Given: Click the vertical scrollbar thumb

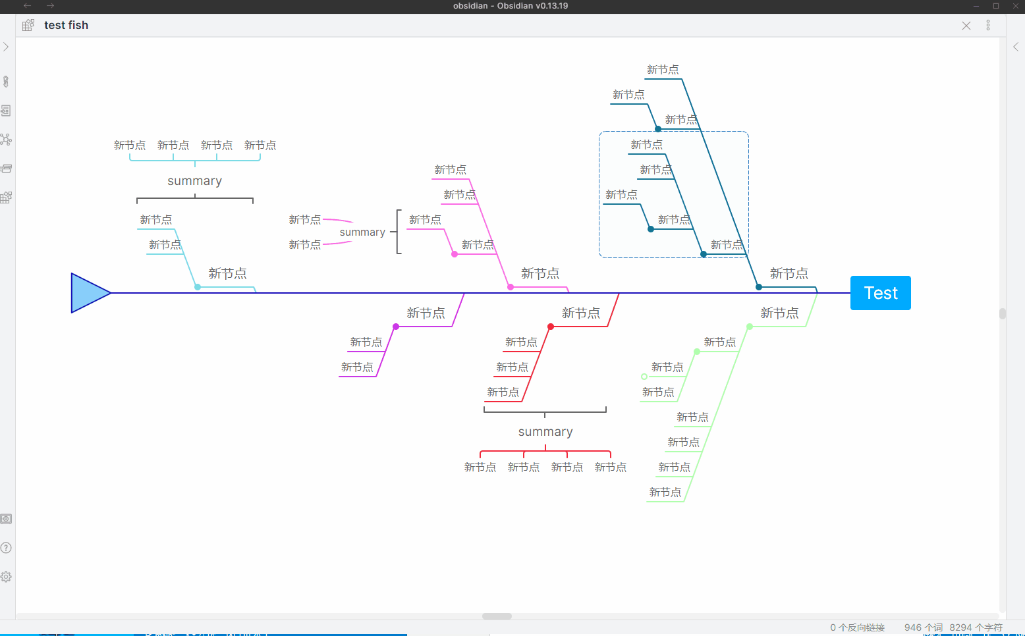Looking at the screenshot, I should tap(1003, 313).
